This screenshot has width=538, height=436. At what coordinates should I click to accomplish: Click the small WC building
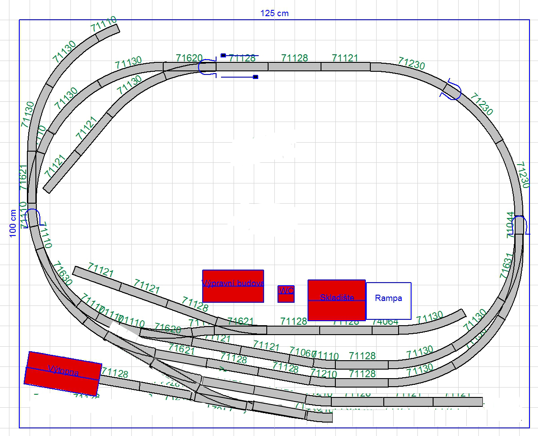pos(286,294)
